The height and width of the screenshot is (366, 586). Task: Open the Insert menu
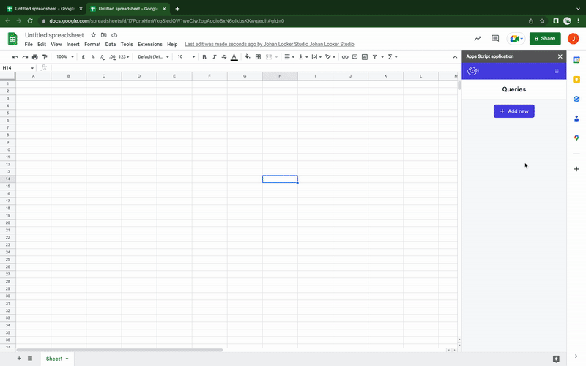[73, 45]
